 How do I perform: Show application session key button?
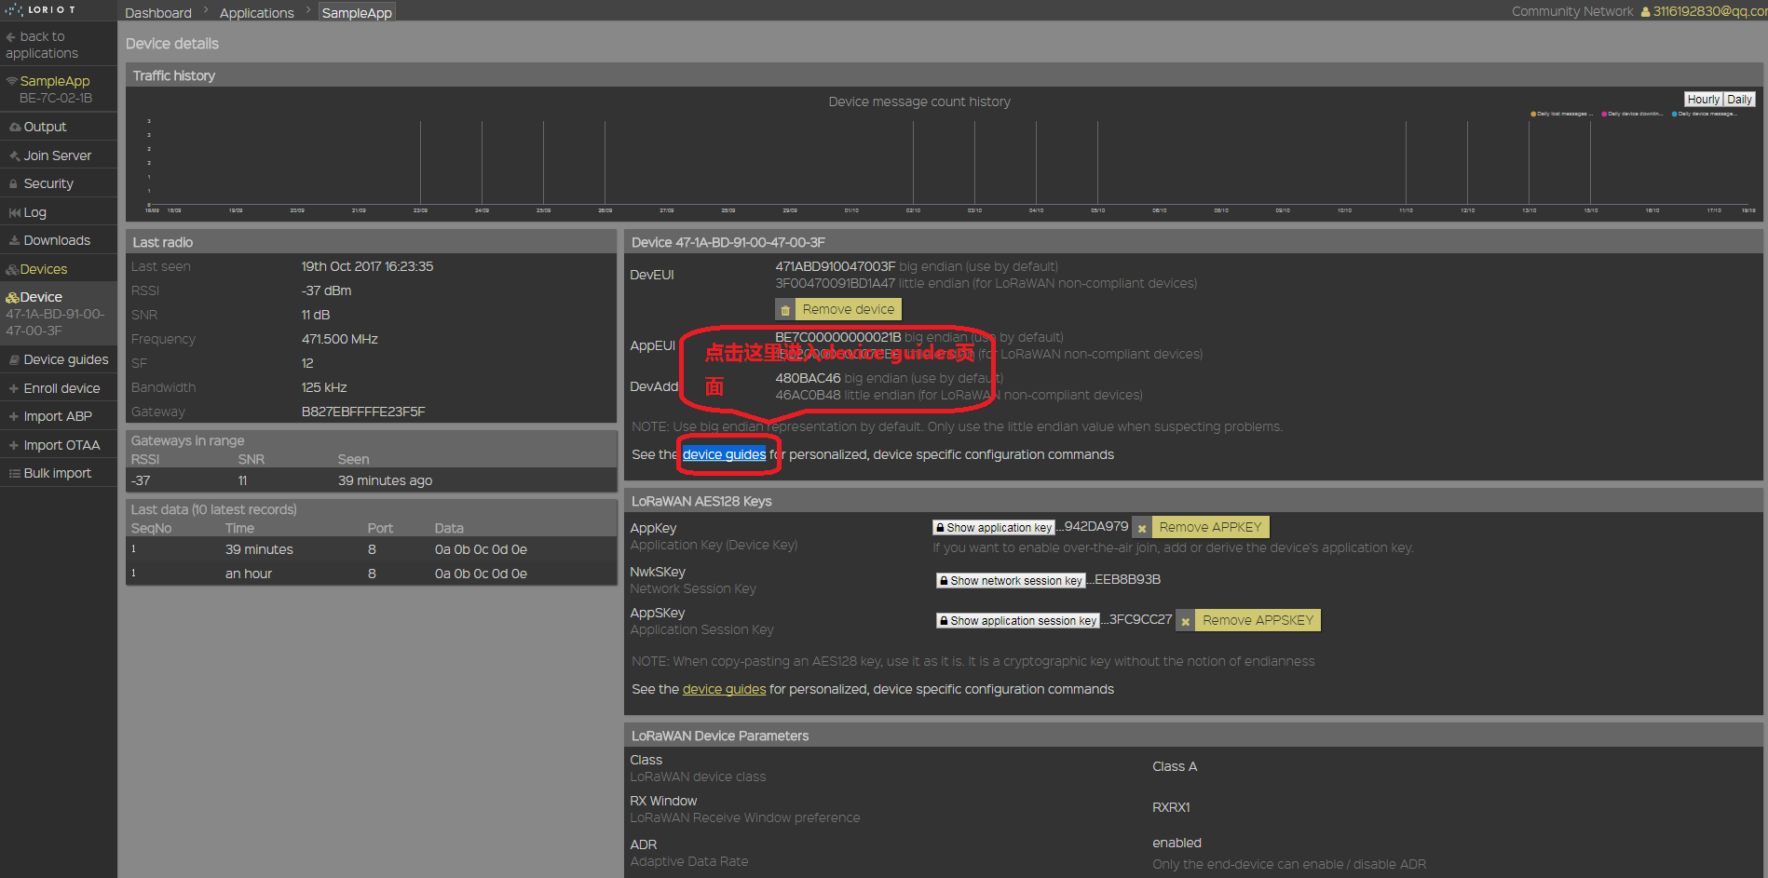[x=1018, y=621]
